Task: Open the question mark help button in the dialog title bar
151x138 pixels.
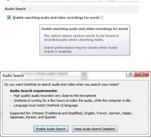Action: tap(130, 74)
